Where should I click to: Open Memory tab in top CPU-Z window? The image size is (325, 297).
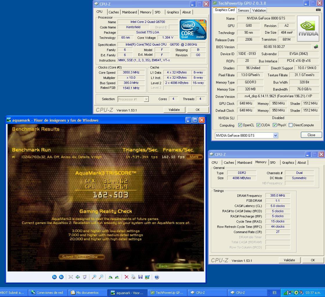coord(145,12)
